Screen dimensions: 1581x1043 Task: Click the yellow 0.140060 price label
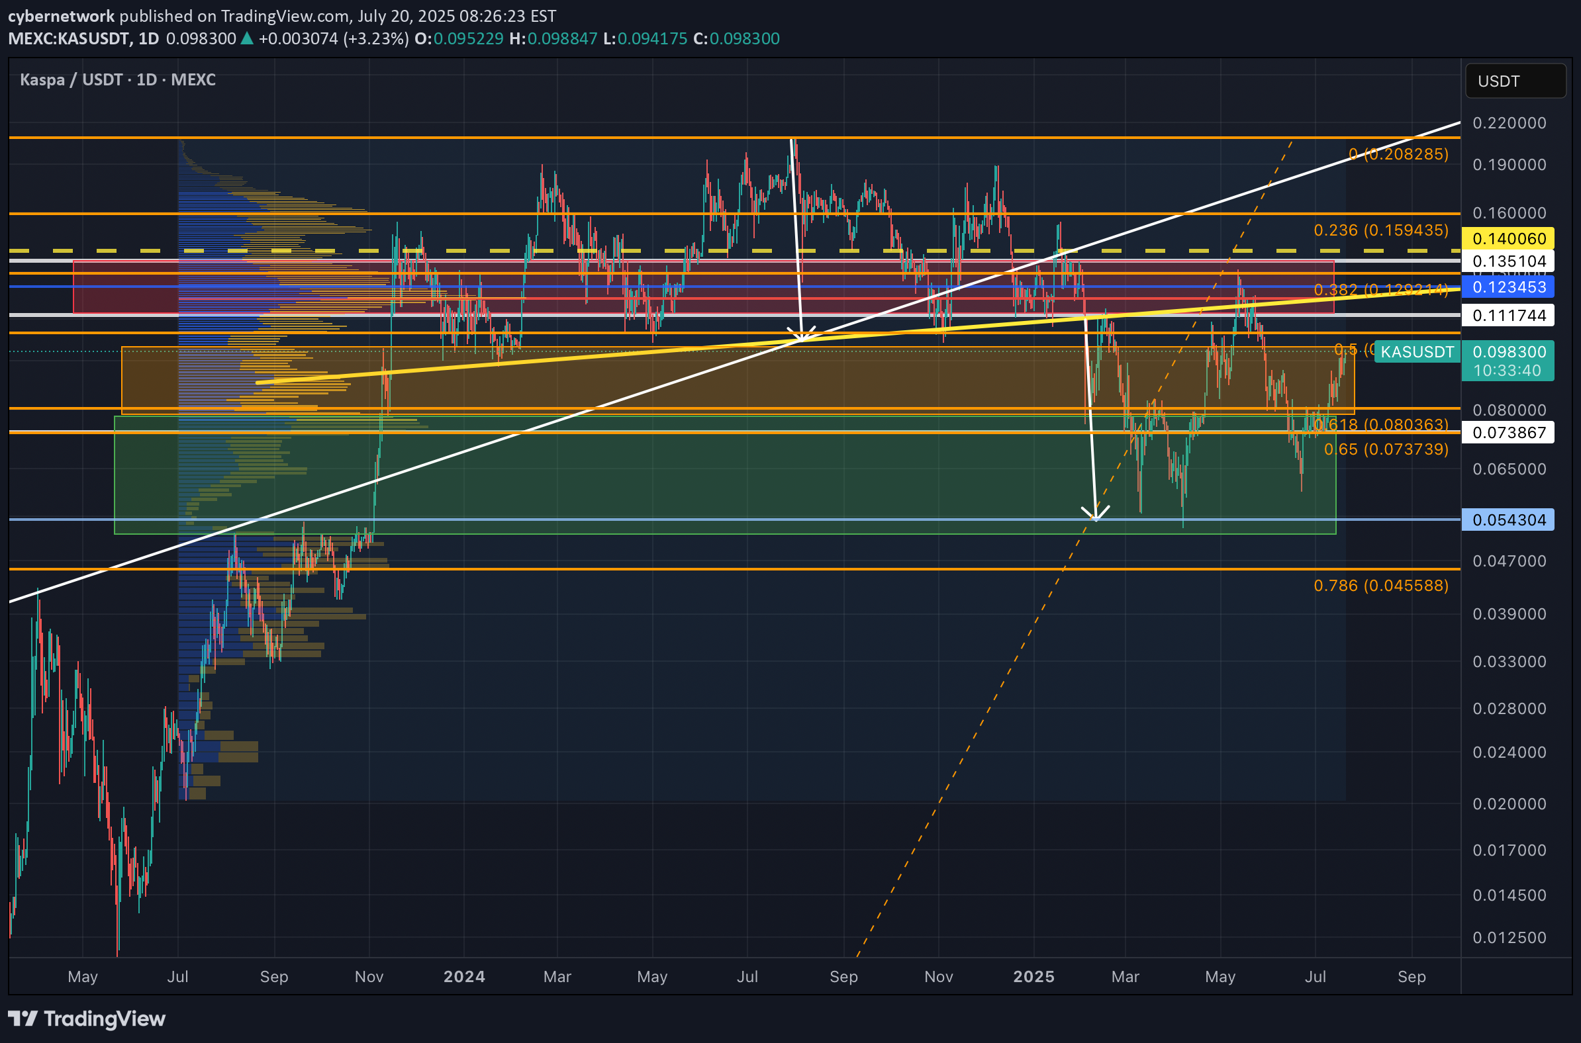pos(1508,238)
